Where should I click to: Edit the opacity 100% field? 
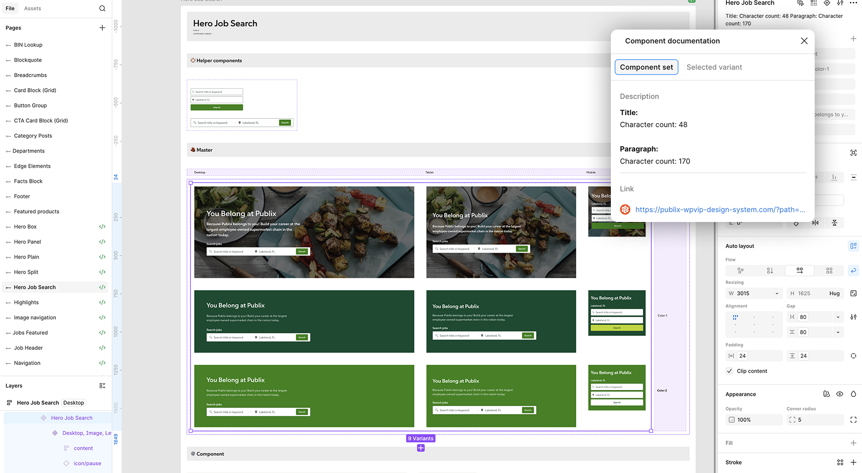(754, 420)
